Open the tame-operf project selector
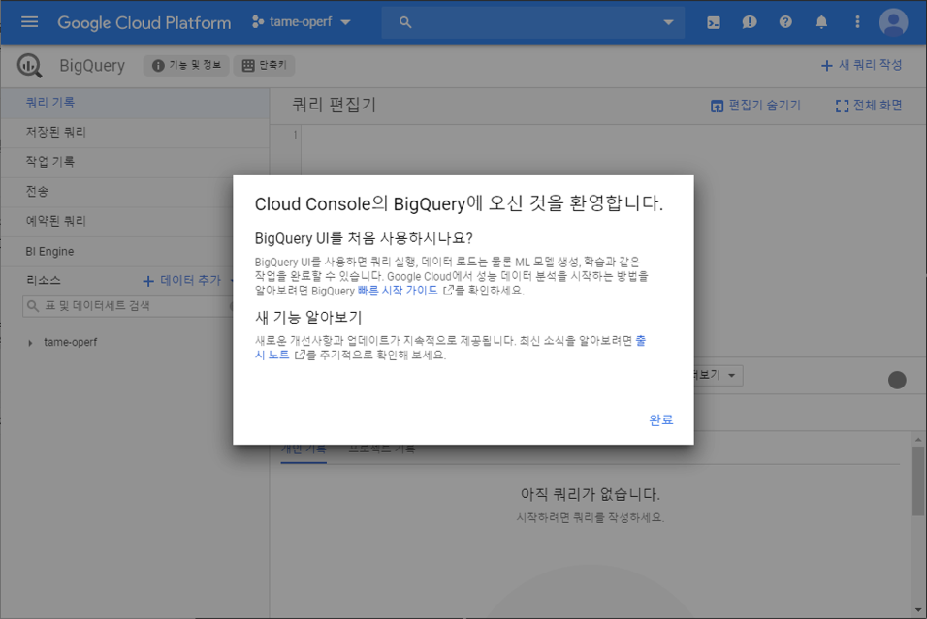 coord(302,22)
